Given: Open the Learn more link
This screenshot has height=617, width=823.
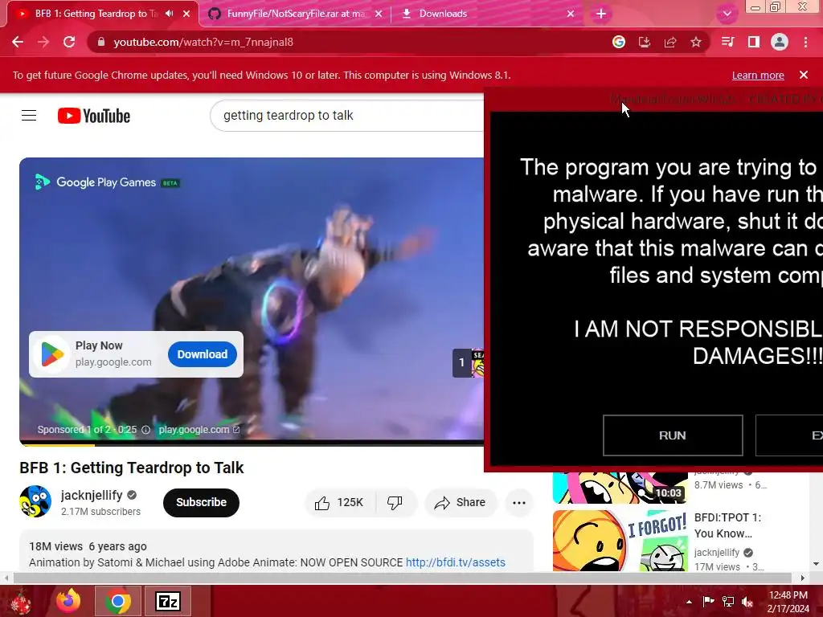Looking at the screenshot, I should [x=758, y=75].
